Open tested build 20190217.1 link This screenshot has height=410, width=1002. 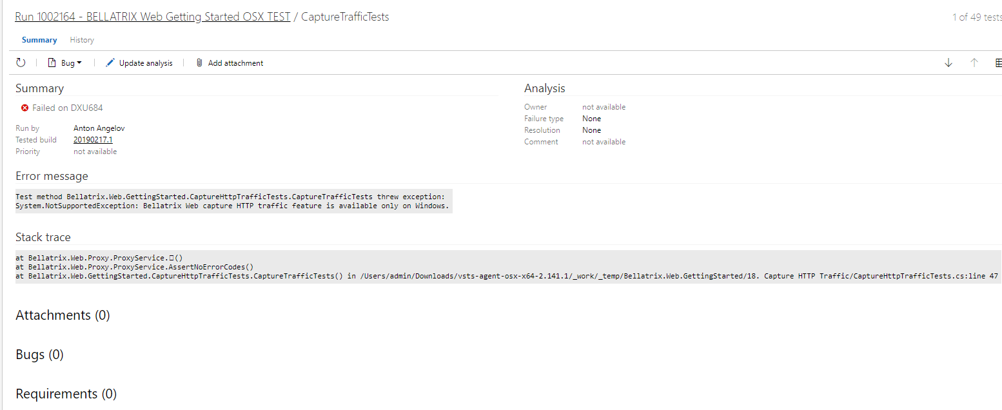click(93, 140)
